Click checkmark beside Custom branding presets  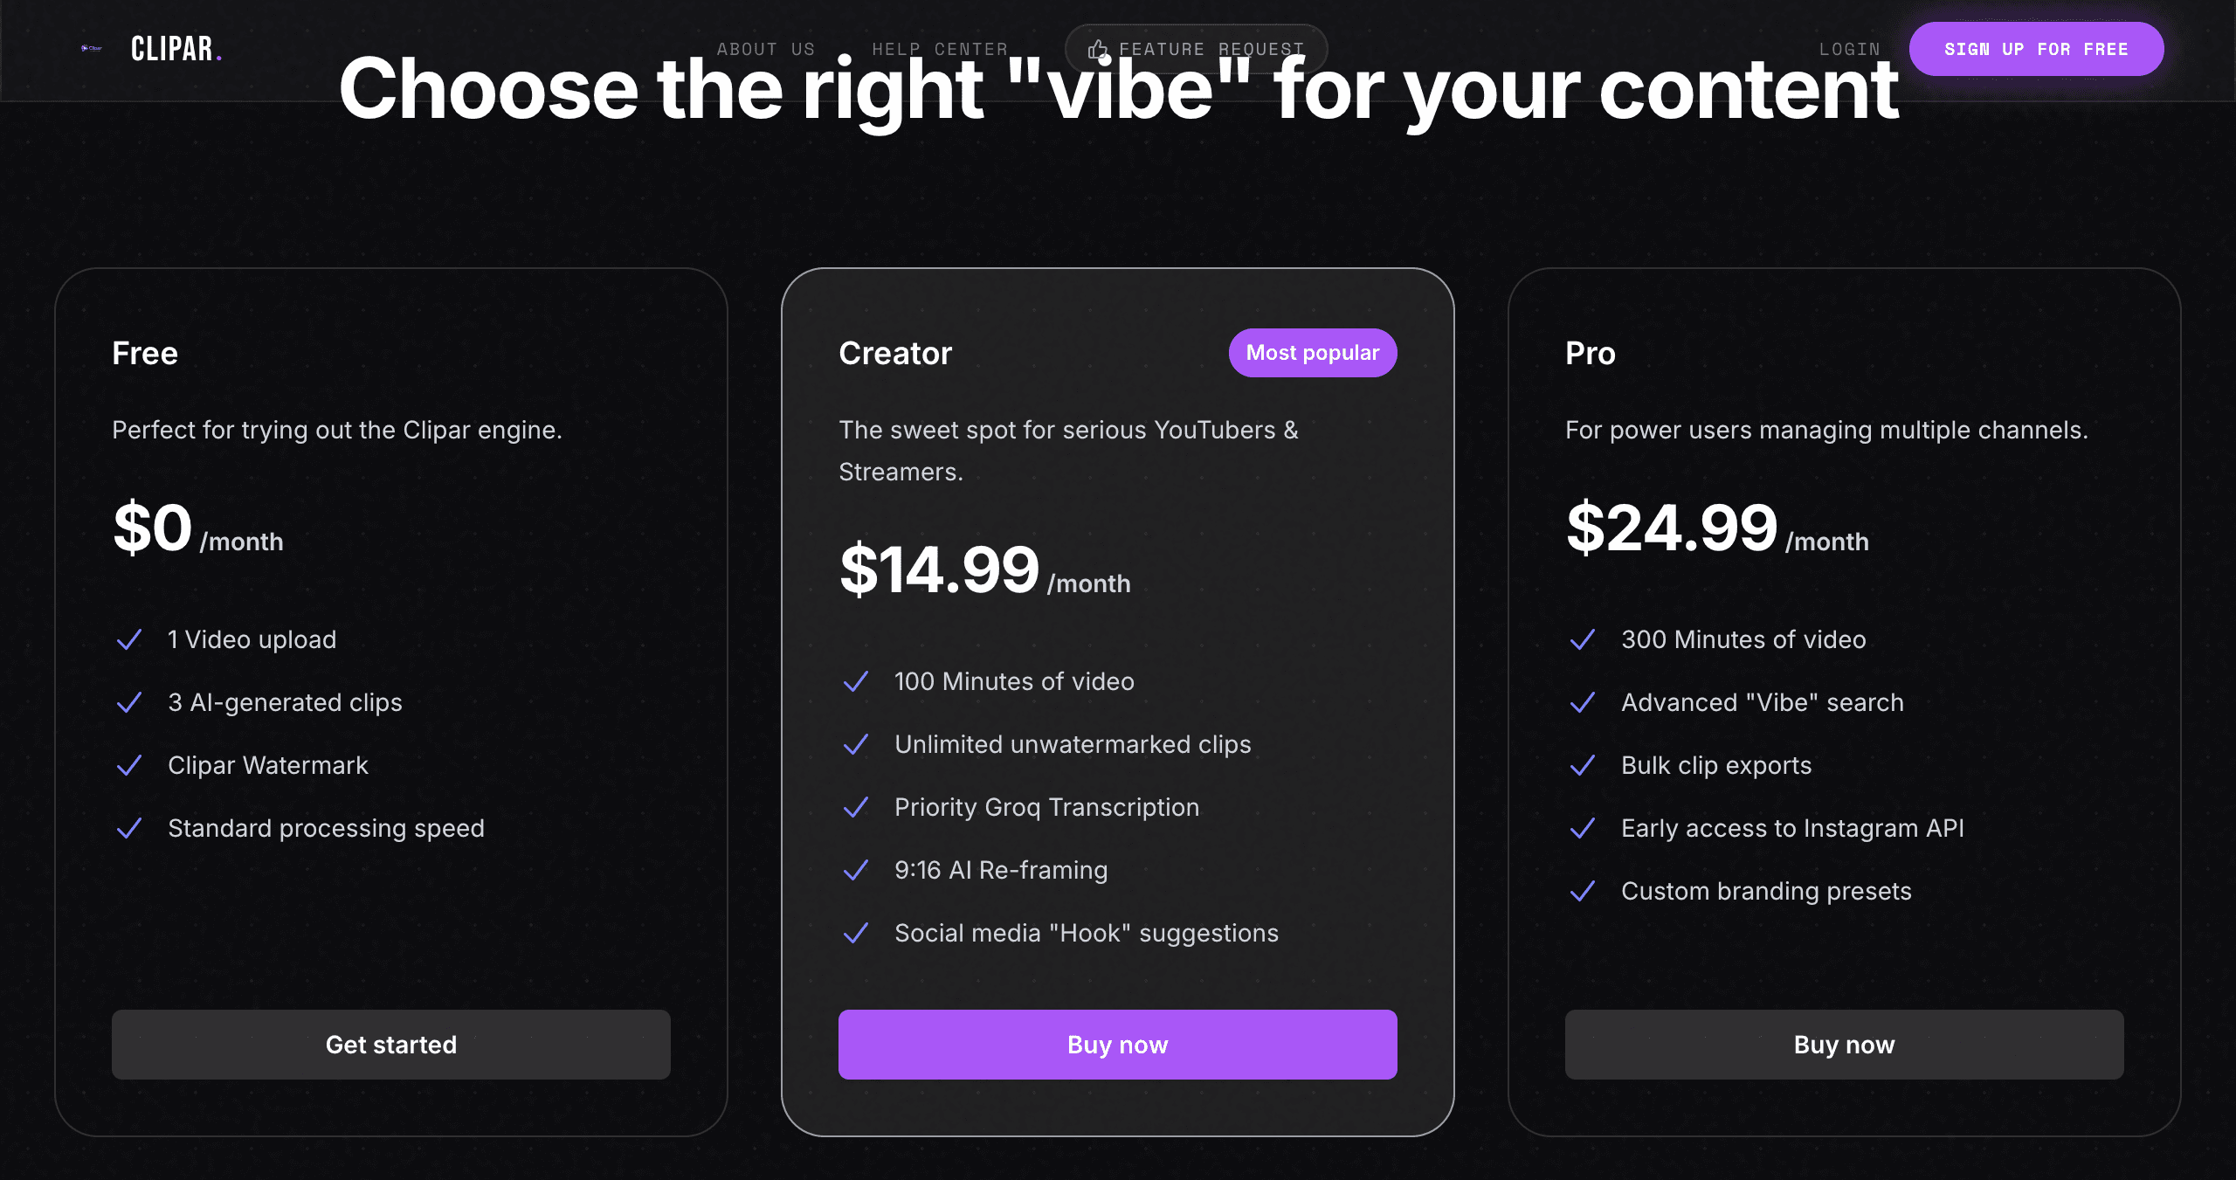tap(1583, 892)
